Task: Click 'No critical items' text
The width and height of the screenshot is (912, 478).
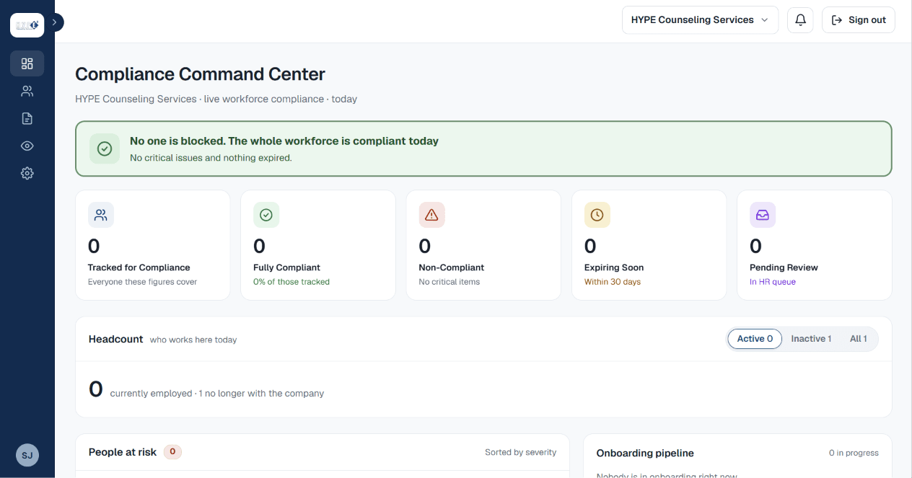Action: [x=449, y=282]
